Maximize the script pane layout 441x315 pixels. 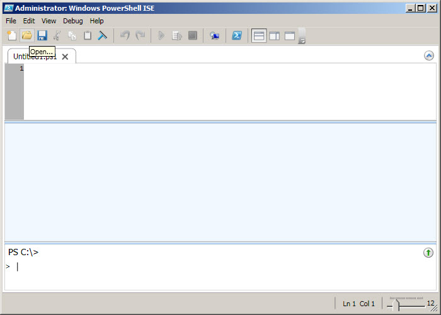[x=290, y=36]
